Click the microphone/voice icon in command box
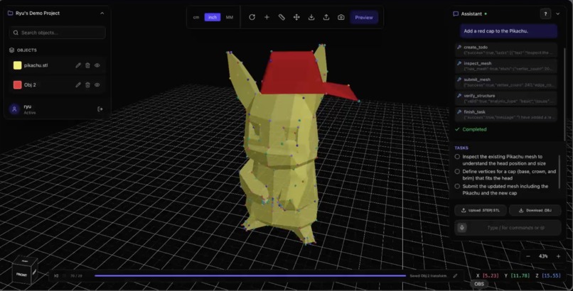Image resolution: width=573 pixels, height=291 pixels. (462, 228)
